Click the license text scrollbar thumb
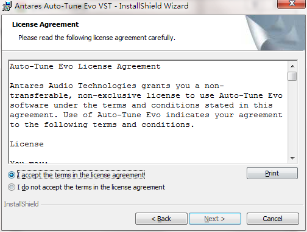This screenshot has height=232, width=307. tap(292, 77)
